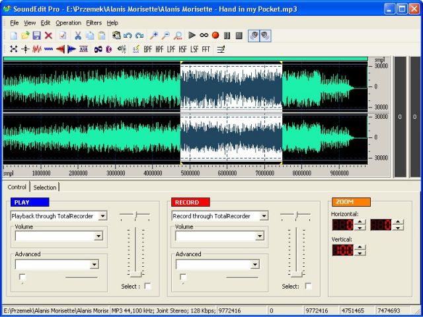
Task: Open the Help menu
Action: (x=112, y=23)
